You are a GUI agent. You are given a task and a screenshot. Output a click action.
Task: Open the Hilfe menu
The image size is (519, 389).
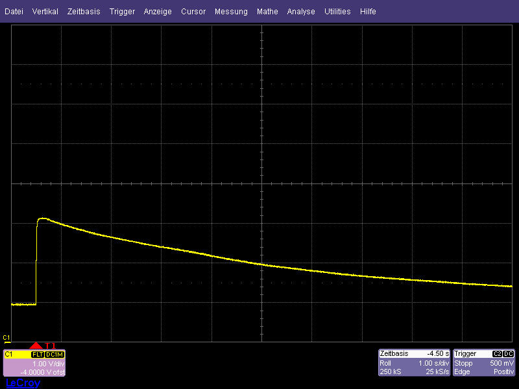(368, 12)
